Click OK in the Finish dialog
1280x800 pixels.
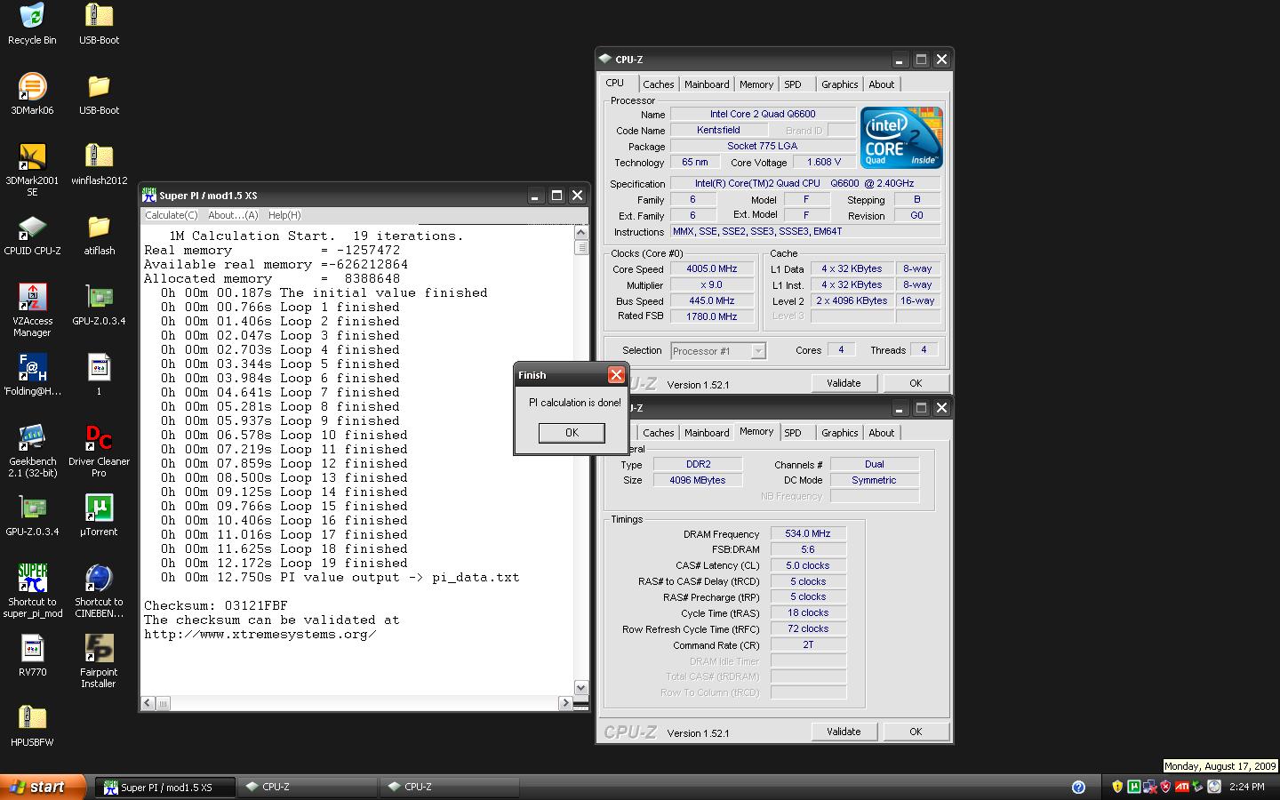(x=572, y=433)
